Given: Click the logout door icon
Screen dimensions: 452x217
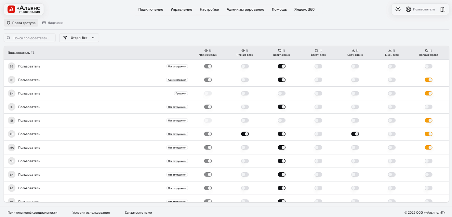Looking at the screenshot, I should pos(442,9).
